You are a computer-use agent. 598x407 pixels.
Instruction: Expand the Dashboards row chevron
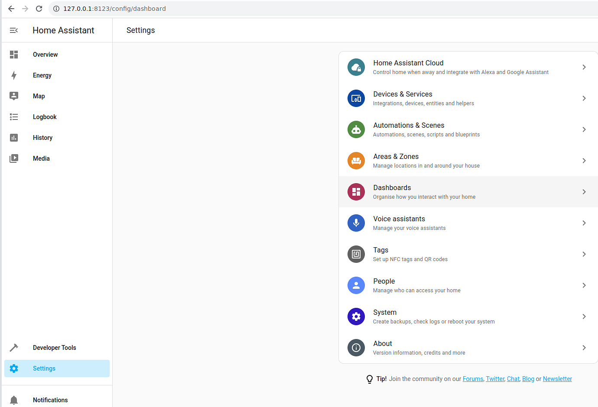(584, 192)
